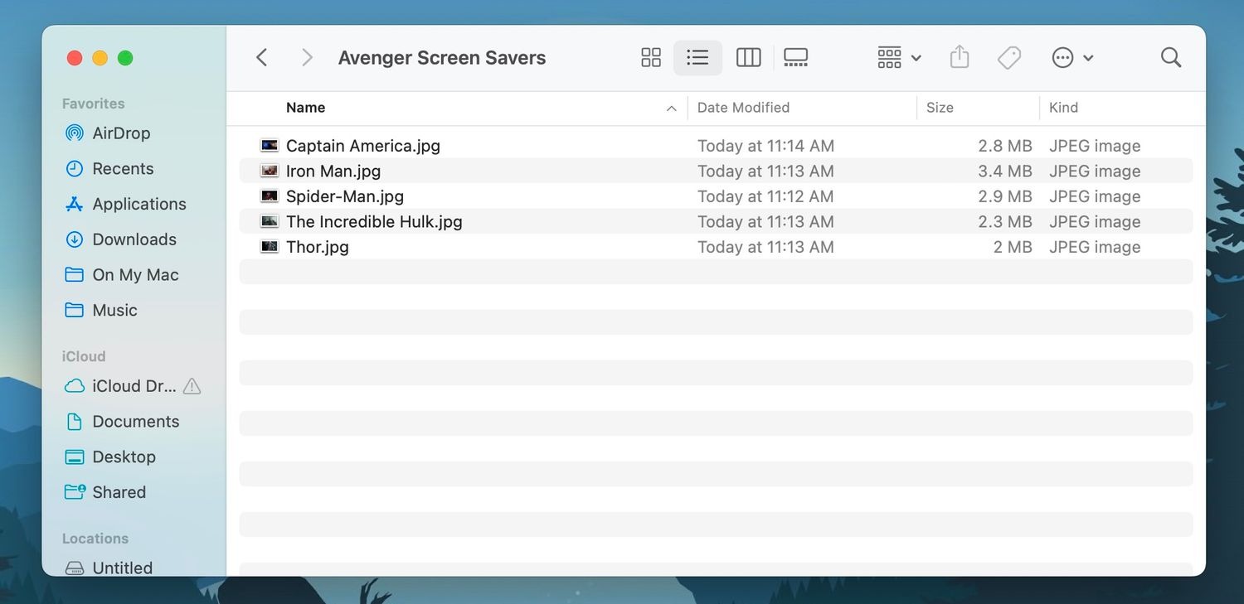The width and height of the screenshot is (1244, 604).
Task: Click the Spider-Man.jpg thumbnail icon
Action: tap(270, 196)
